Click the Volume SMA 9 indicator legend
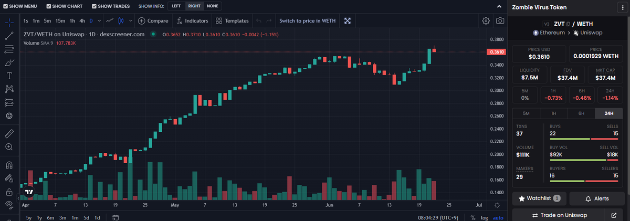 pos(50,43)
